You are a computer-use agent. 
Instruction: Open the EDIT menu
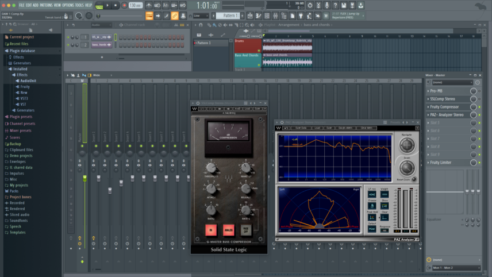pyautogui.click(x=29, y=5)
